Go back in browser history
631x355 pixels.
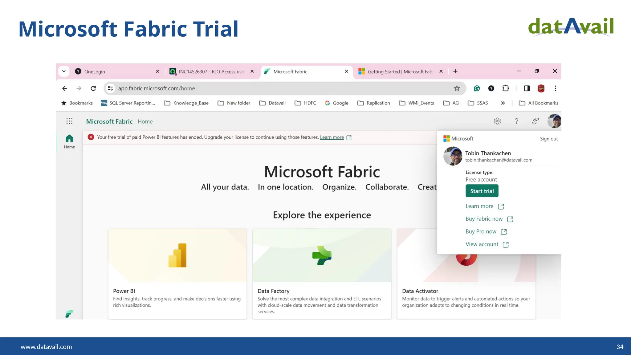click(x=64, y=88)
